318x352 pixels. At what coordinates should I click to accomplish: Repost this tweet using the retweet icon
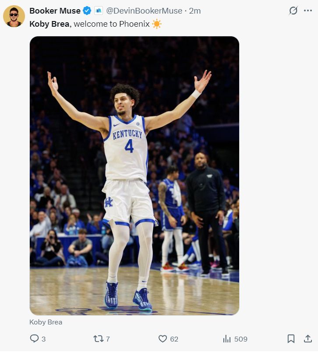point(99,338)
